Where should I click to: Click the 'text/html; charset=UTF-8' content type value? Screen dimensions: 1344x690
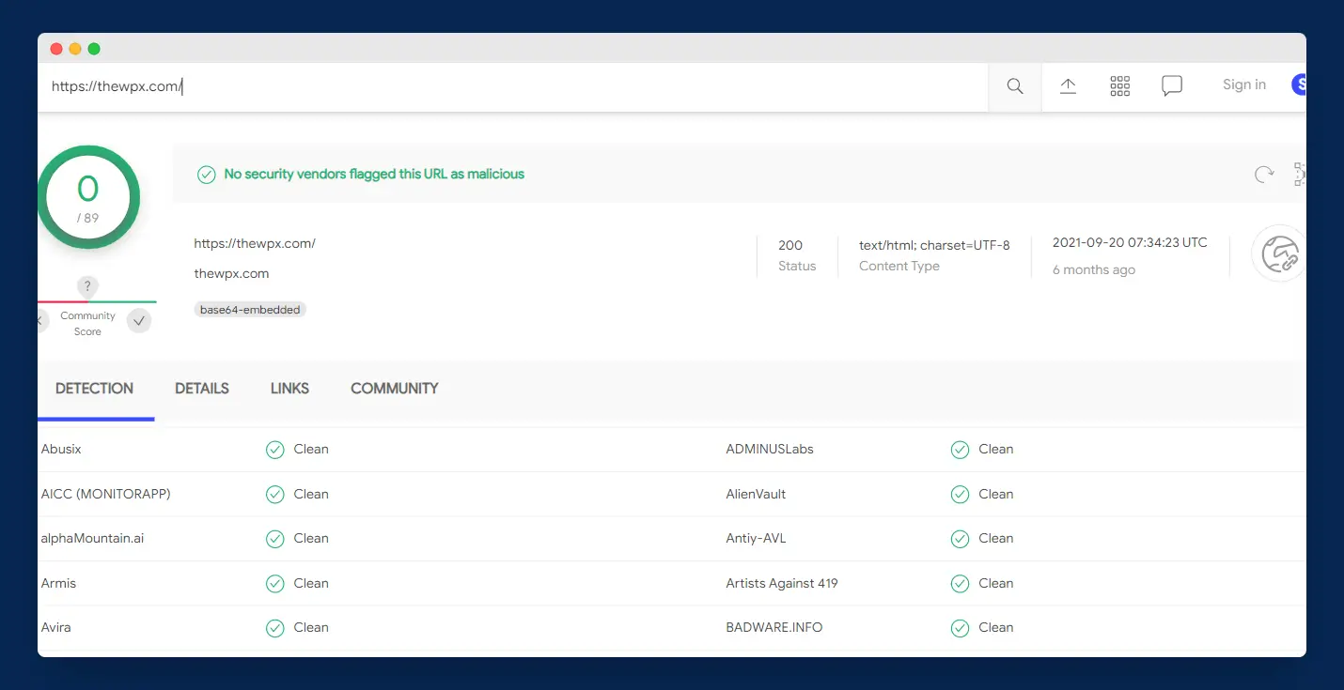(x=934, y=245)
